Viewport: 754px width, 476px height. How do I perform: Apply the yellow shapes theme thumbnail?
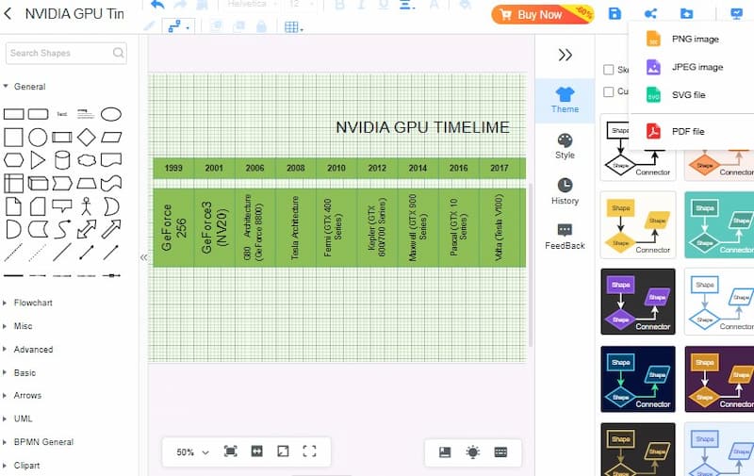pos(638,224)
